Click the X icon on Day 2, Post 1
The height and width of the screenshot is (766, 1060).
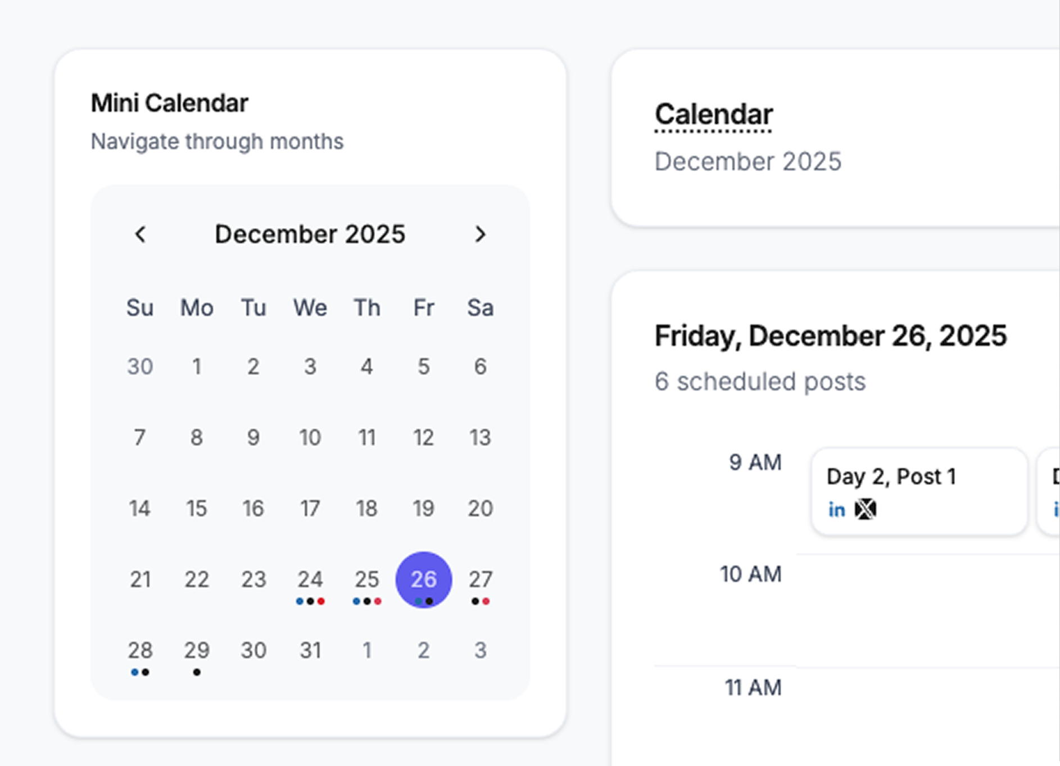[865, 510]
